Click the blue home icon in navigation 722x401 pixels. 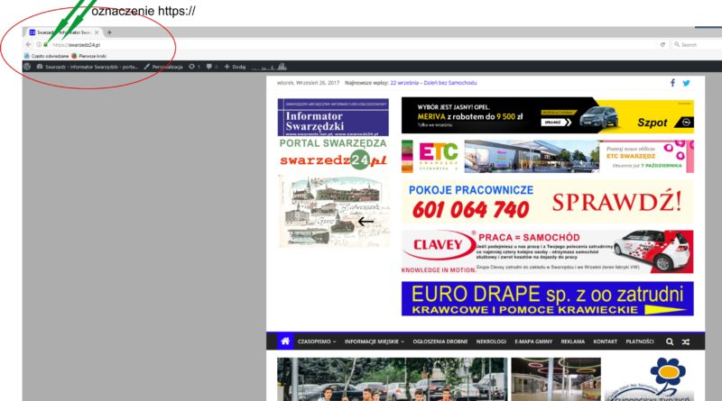coord(285,342)
